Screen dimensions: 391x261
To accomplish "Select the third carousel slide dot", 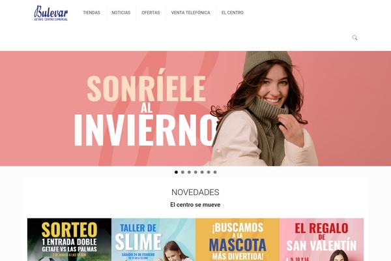I will point(189,172).
